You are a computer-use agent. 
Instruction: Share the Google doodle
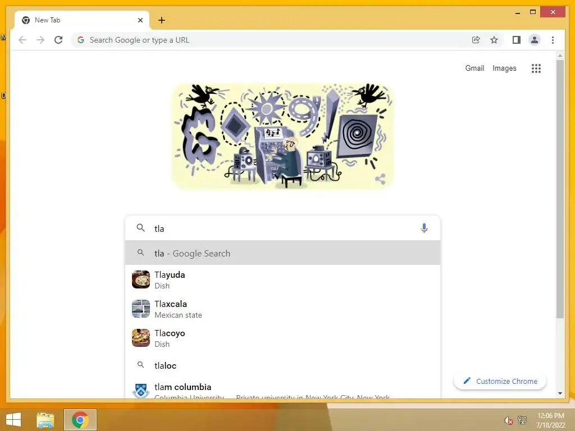pyautogui.click(x=380, y=179)
